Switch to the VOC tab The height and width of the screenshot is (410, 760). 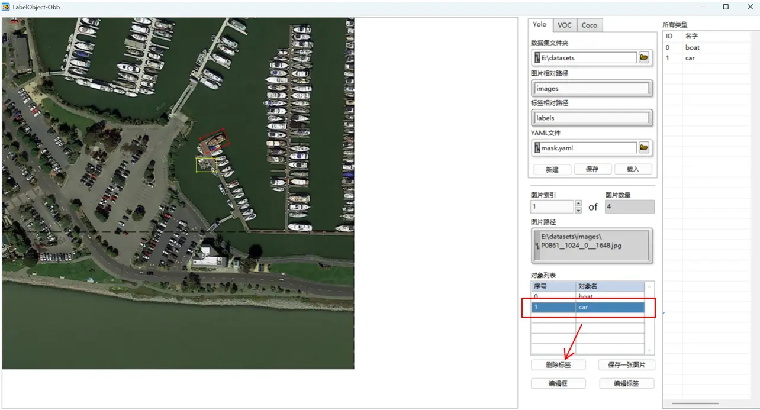point(565,25)
